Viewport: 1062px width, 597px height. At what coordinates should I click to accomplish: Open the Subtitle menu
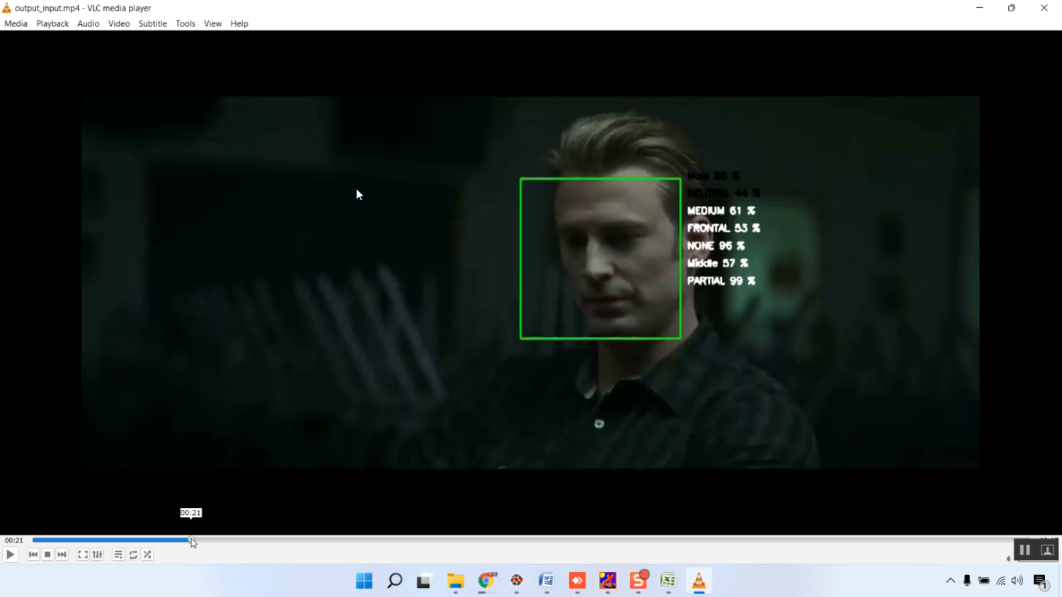click(152, 23)
